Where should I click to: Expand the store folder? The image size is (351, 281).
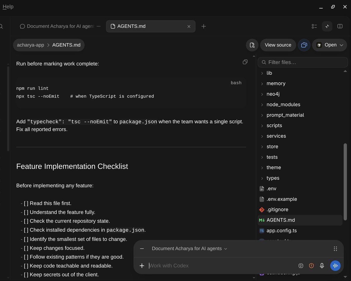tap(300, 147)
